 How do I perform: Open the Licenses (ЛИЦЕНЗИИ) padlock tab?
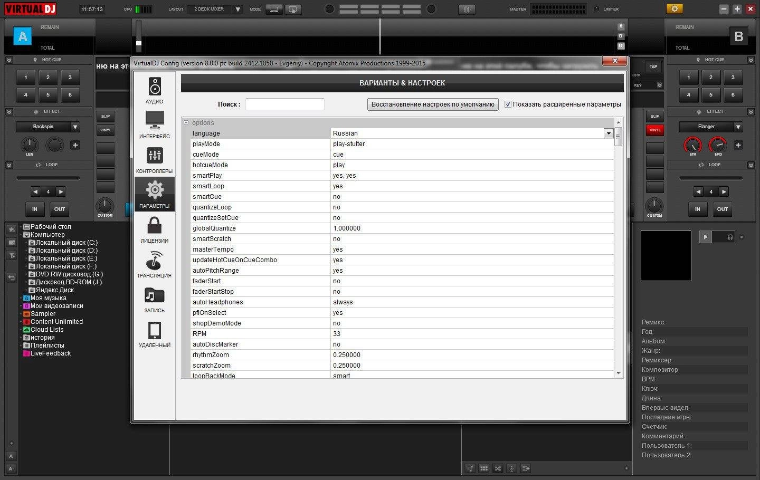click(x=154, y=229)
